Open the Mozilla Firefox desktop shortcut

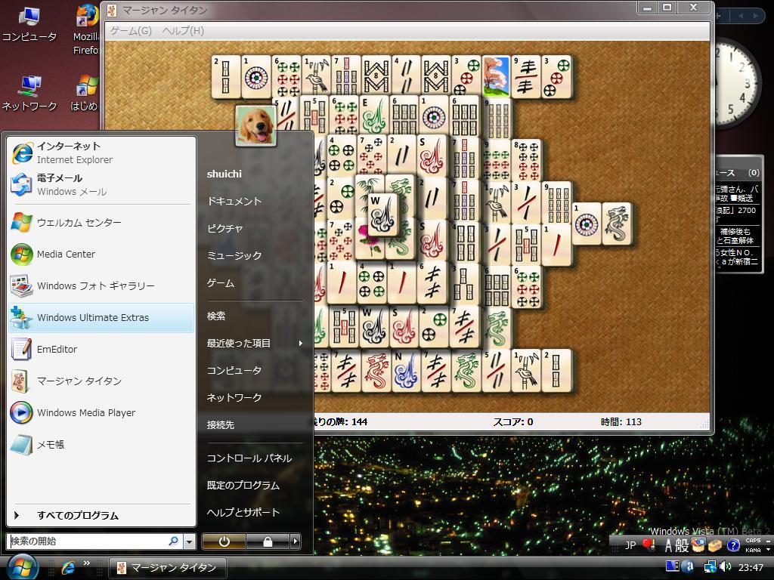point(86,29)
